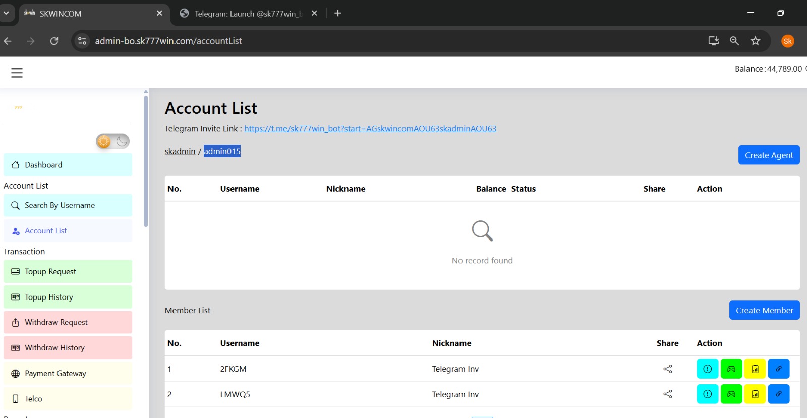Click green gamepad icon for 2FKGM

pyautogui.click(x=731, y=369)
